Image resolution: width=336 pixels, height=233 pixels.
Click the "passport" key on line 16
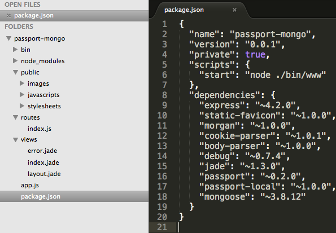pyautogui.click(x=225, y=177)
